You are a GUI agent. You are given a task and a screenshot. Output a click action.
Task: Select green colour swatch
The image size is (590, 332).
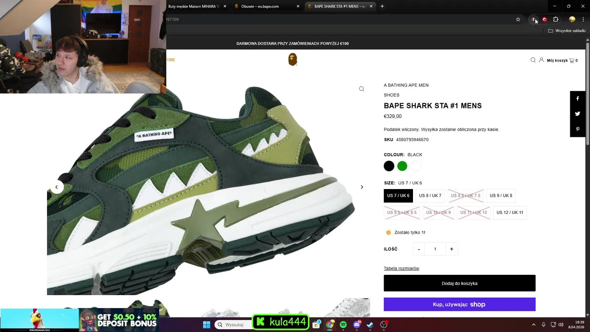tap(402, 166)
